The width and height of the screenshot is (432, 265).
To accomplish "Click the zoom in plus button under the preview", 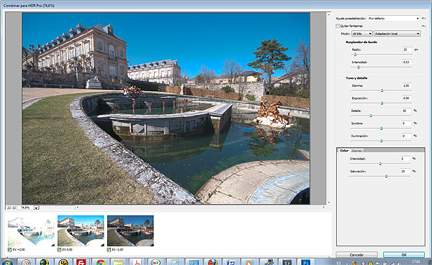I will click(x=14, y=208).
